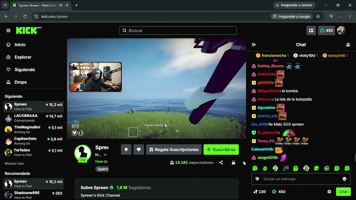
Task: Open Spreen in Recomendado list
Action: point(33,184)
